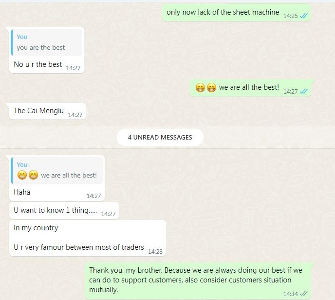The image size is (335, 300).
Task: Open quoted reply 'you are the best'
Action: 47,42
